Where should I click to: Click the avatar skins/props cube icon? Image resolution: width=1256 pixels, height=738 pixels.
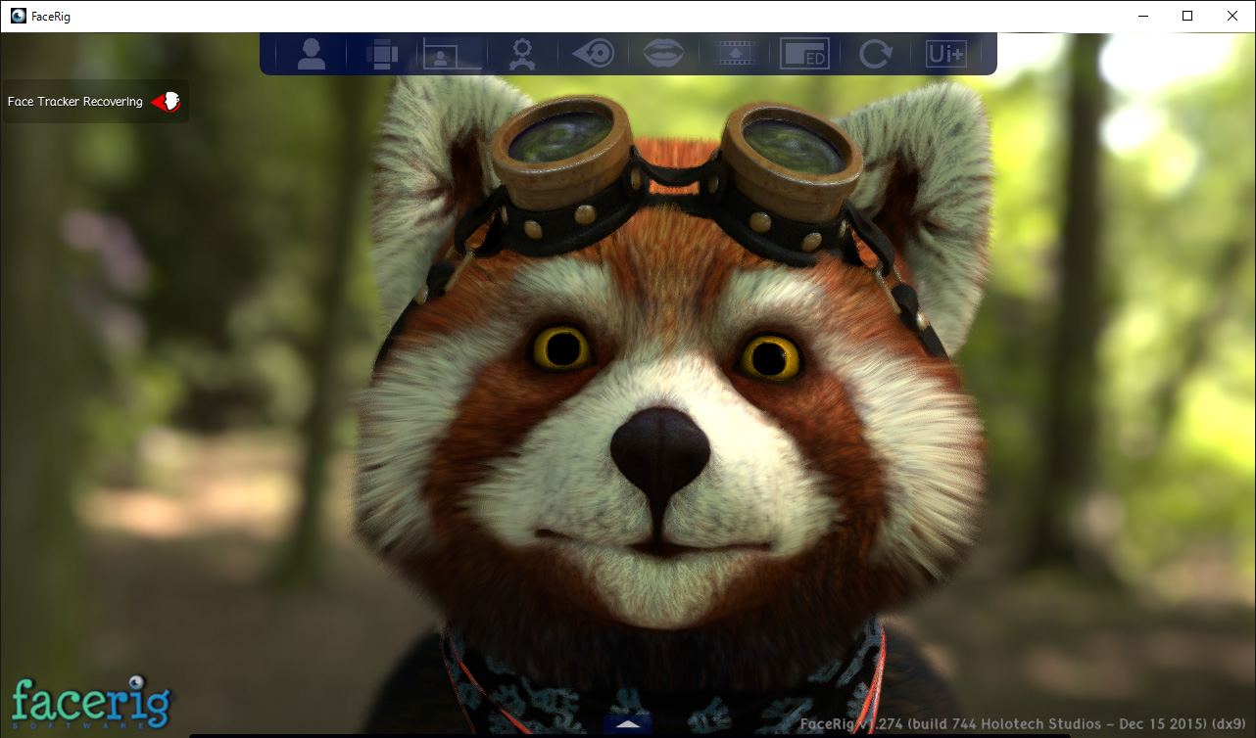(381, 54)
